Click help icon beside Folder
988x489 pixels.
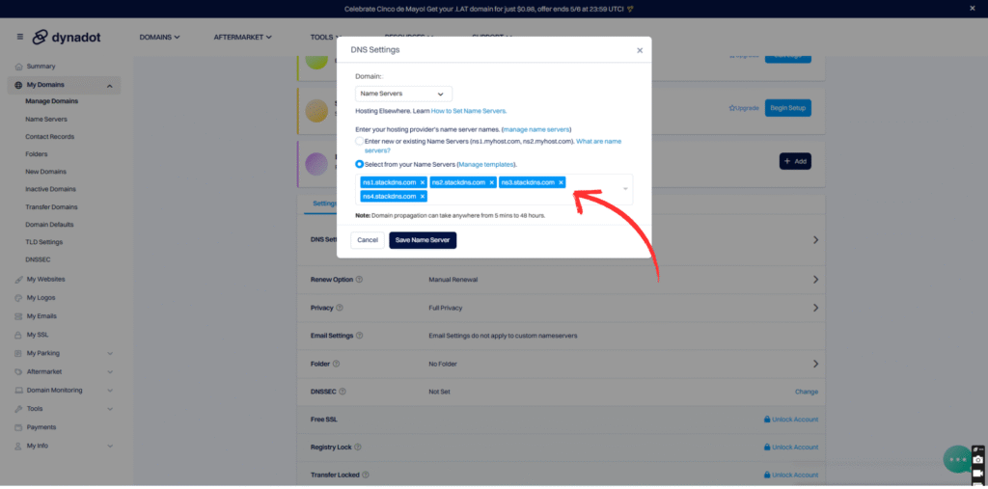point(336,364)
